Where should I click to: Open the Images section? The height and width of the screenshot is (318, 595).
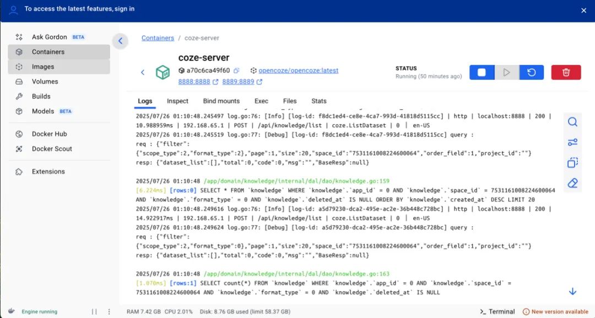(x=59, y=67)
